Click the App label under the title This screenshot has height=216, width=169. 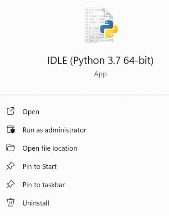coord(100,74)
